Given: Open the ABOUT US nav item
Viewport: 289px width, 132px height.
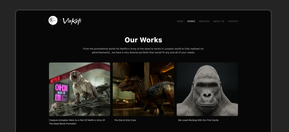Looking at the screenshot, I should click(x=219, y=21).
